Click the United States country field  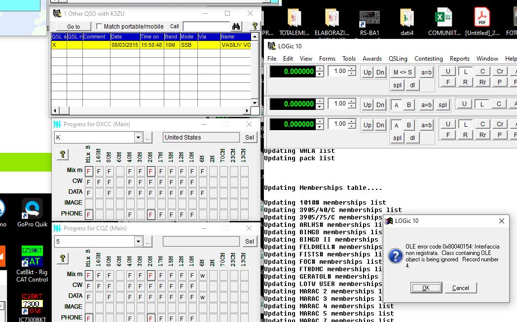click(x=201, y=138)
